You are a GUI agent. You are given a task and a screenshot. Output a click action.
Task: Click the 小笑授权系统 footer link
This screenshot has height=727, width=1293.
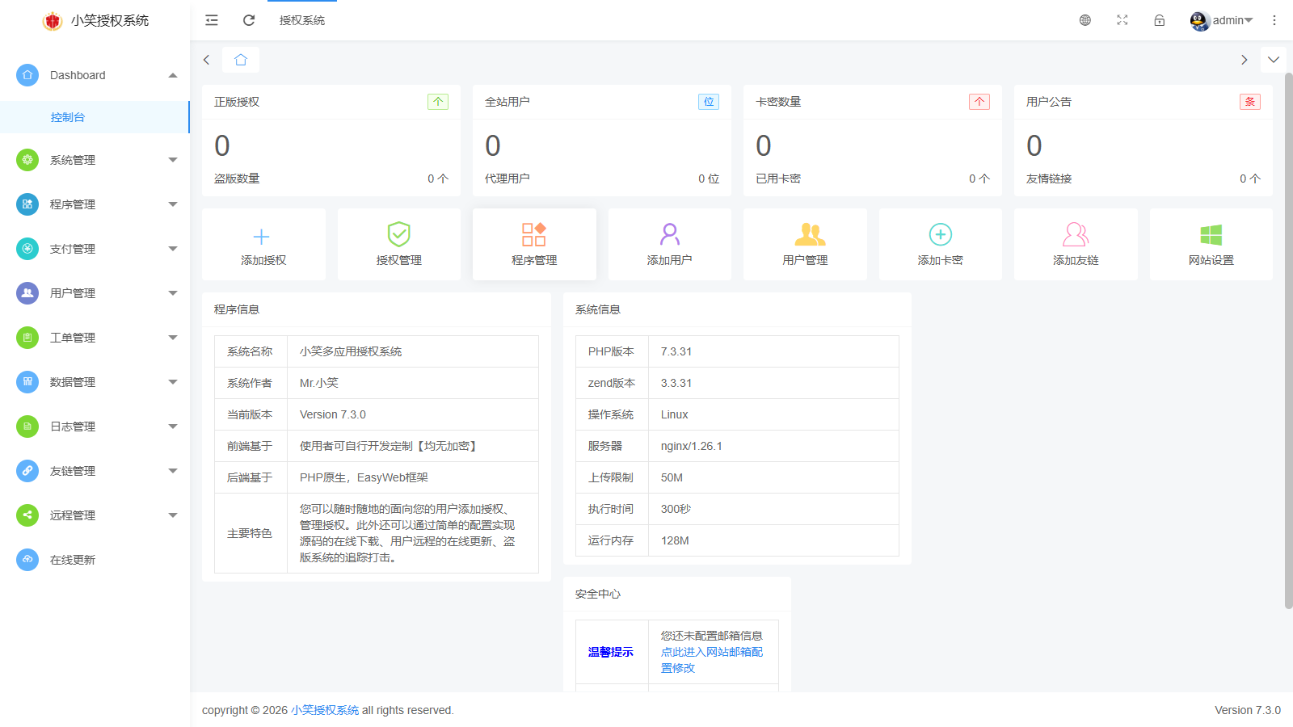coord(323,710)
